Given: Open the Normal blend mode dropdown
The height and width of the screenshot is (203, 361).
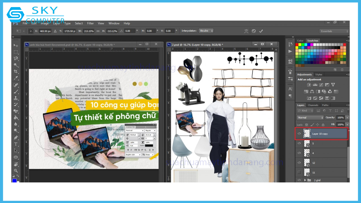Looking at the screenshot, I should (x=310, y=118).
